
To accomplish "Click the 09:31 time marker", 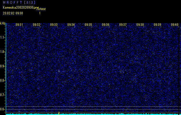I will click(19, 25).
